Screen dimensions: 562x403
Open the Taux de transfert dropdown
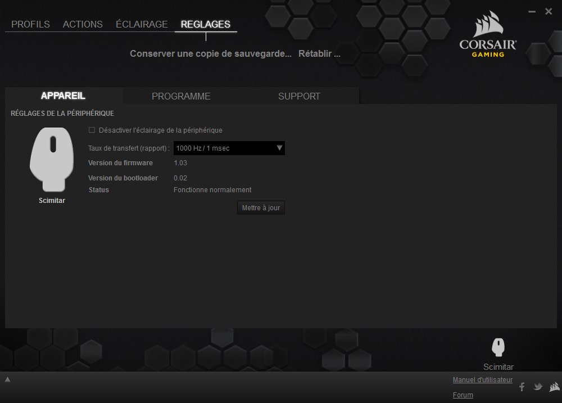coord(229,148)
